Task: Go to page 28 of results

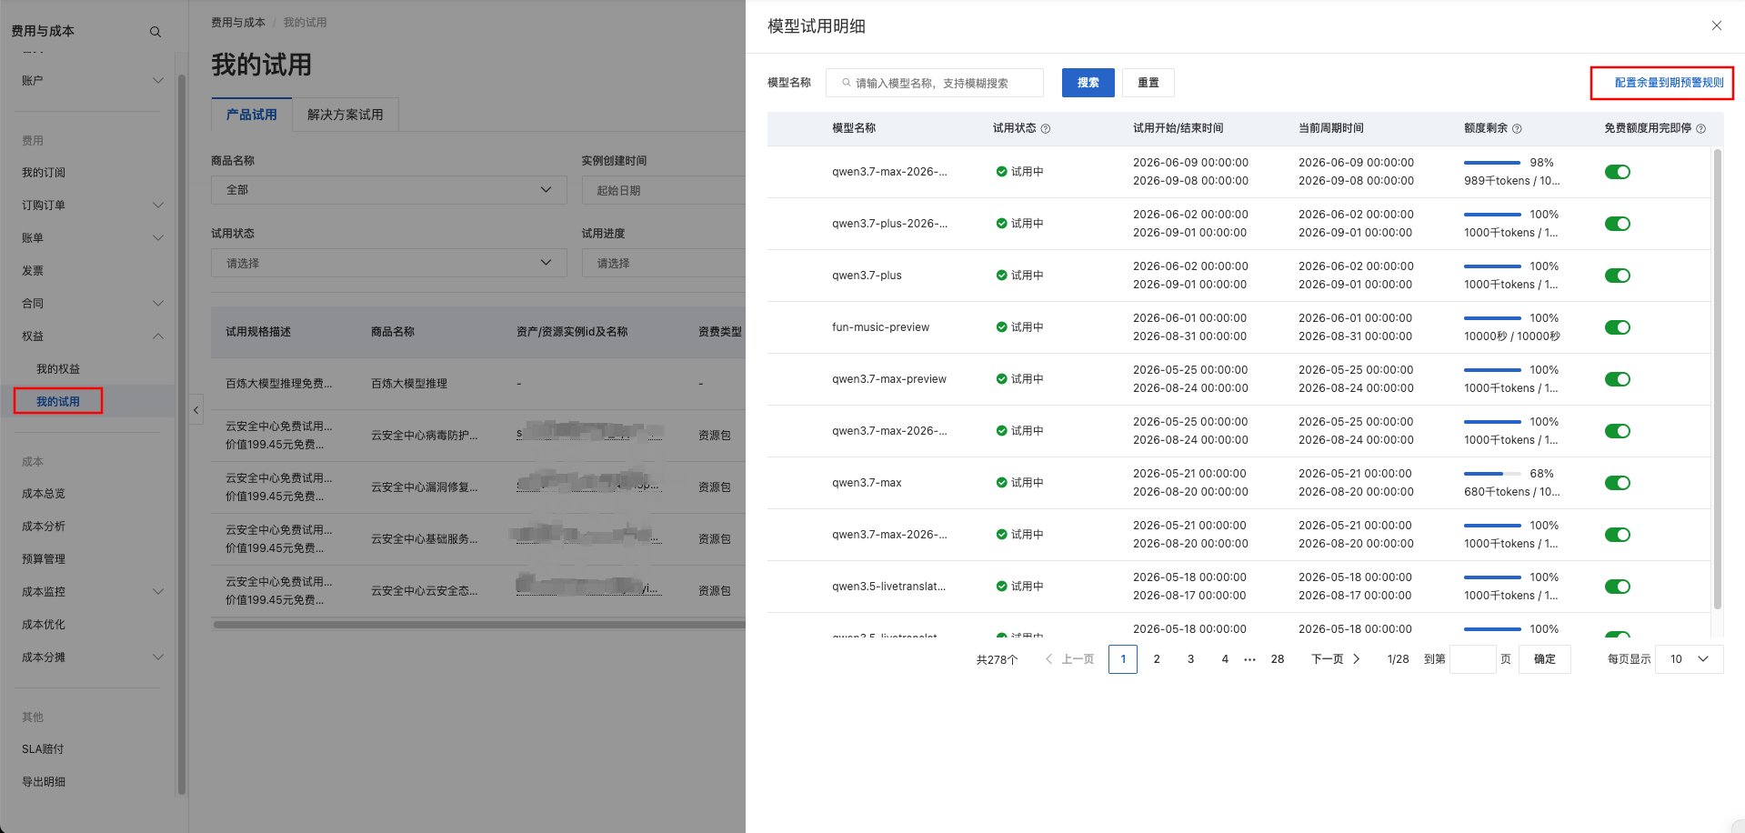Action: [x=1278, y=659]
